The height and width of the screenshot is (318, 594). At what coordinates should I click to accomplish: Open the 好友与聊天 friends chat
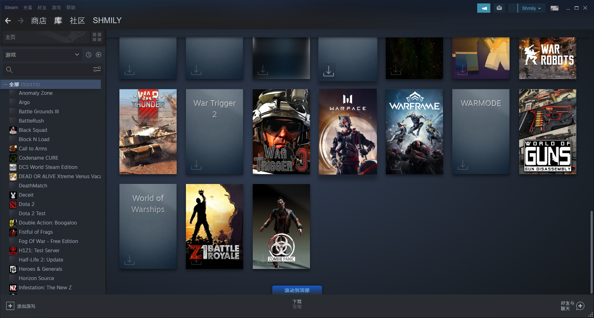pyautogui.click(x=572, y=306)
